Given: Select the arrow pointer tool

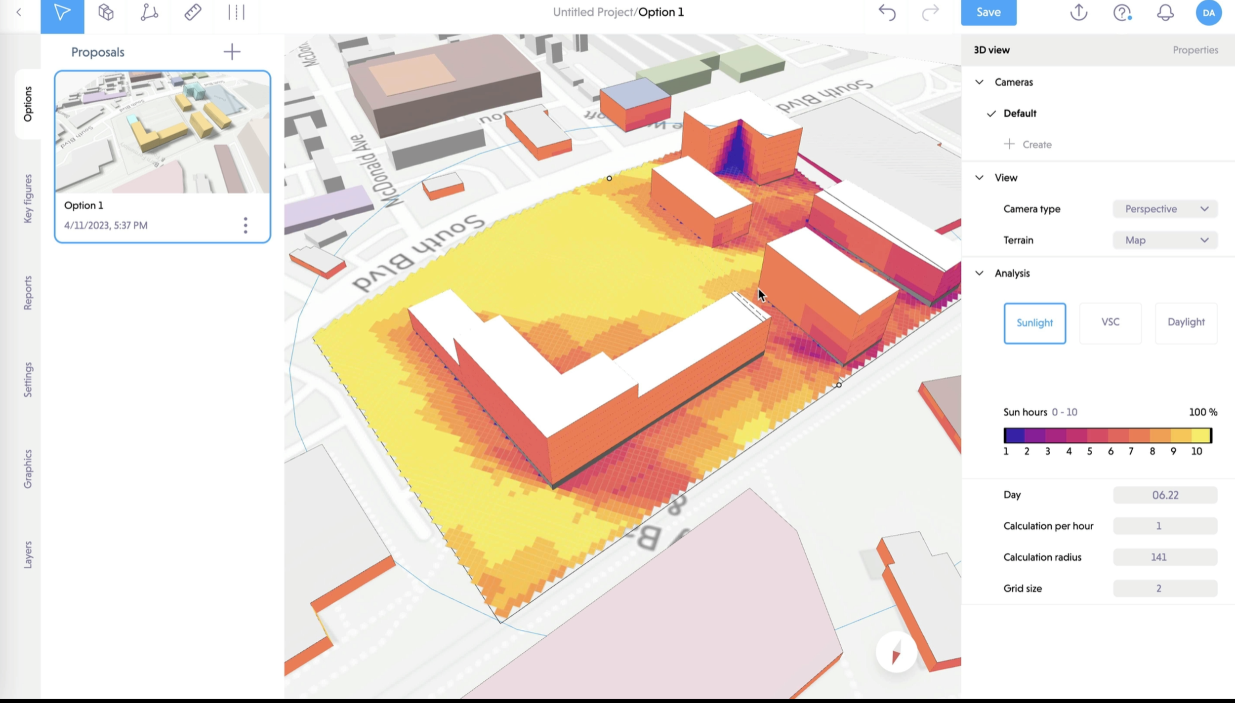Looking at the screenshot, I should pos(62,12).
